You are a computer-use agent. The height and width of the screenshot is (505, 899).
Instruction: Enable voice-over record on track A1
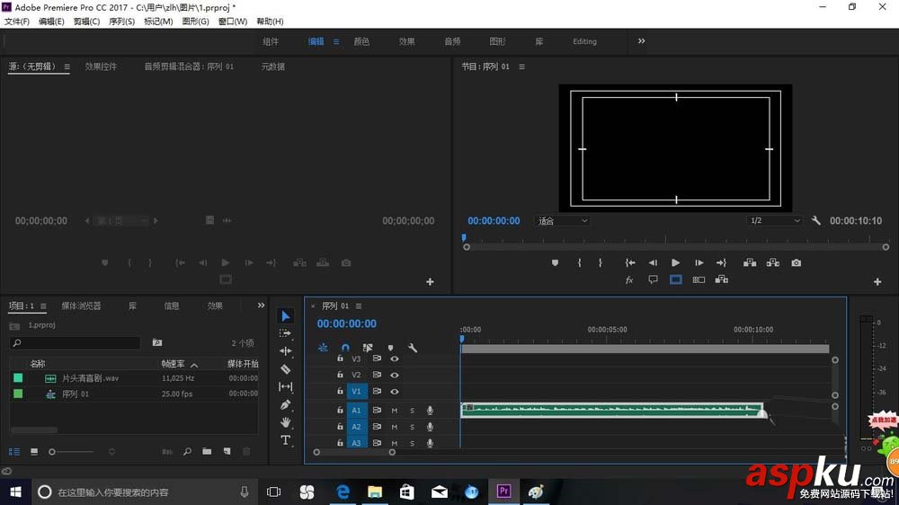coord(430,411)
